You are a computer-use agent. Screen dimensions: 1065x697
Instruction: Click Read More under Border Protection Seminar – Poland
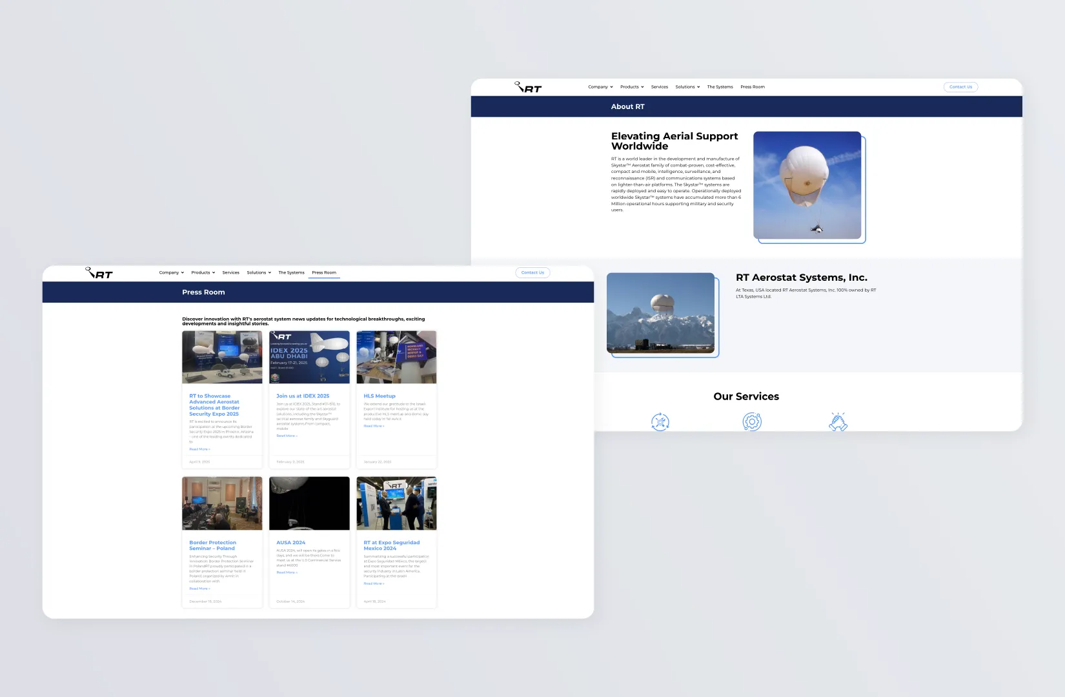coord(199,589)
